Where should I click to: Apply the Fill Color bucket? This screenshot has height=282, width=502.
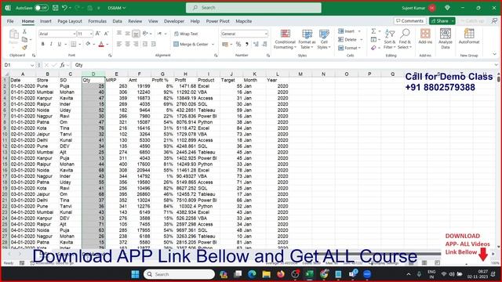[88, 44]
